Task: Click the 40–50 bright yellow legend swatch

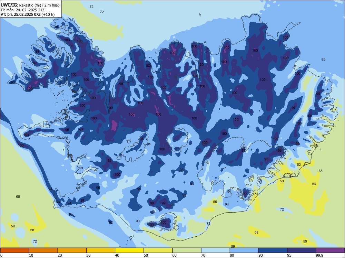Action: [x=129, y=250]
